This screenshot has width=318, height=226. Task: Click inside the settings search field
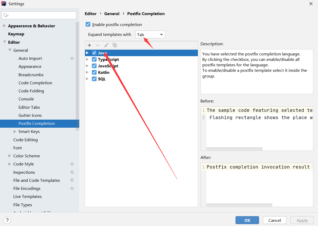39,15
